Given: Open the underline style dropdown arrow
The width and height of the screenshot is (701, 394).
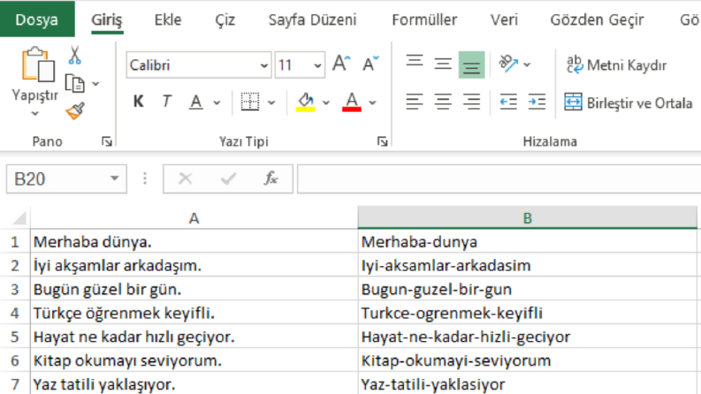Looking at the screenshot, I should click(217, 102).
